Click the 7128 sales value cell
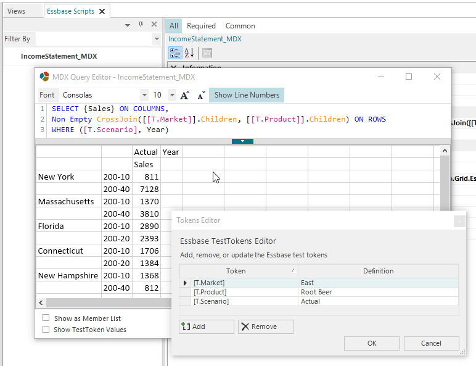476x366 pixels. [146, 189]
